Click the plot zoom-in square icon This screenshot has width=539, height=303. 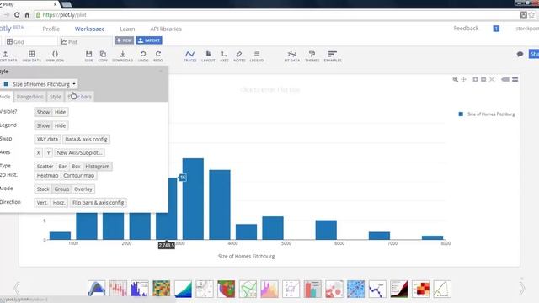click(475, 79)
